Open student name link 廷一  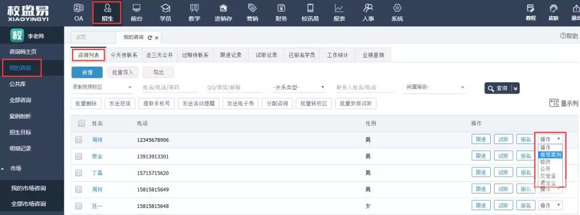(97, 206)
